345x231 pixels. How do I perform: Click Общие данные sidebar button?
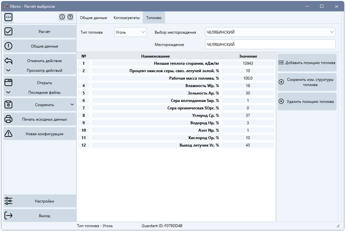[40, 46]
